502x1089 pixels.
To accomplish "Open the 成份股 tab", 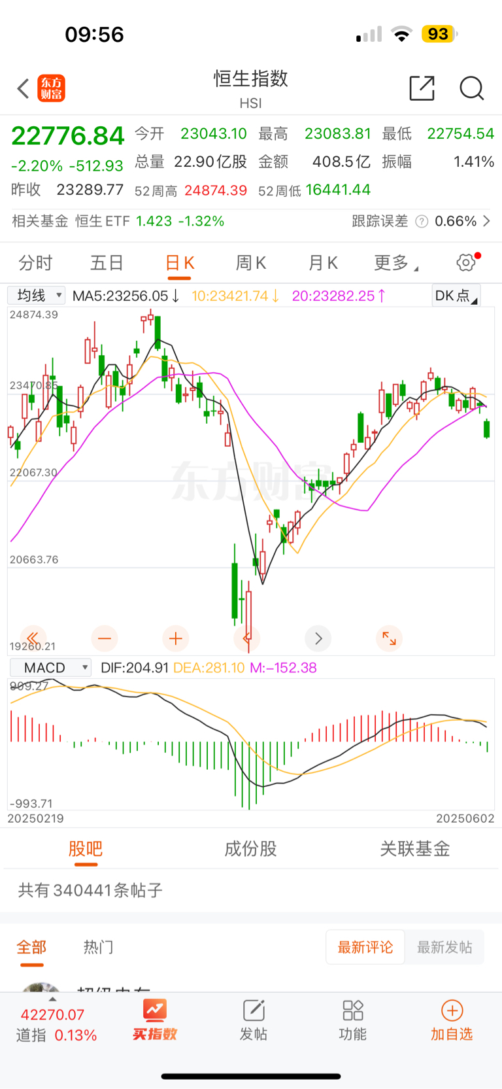I will click(x=250, y=849).
